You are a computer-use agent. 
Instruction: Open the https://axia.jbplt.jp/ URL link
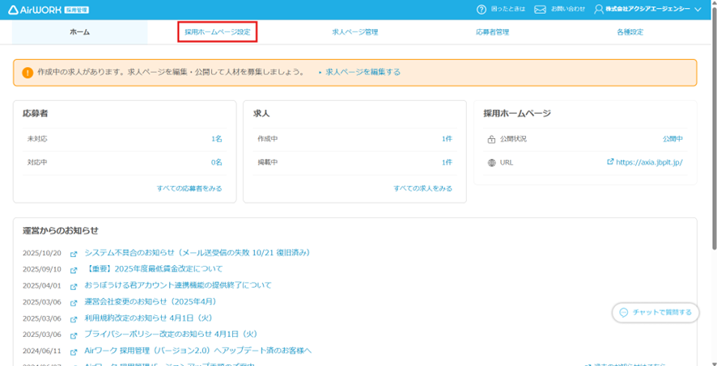tap(649, 162)
